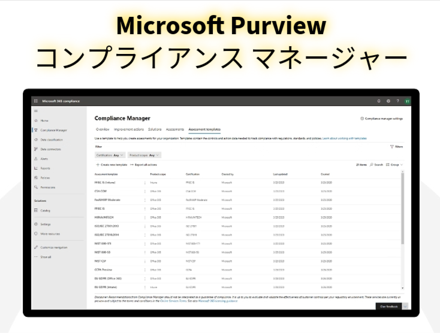Open the EU GDPR (Intune) template

pyautogui.click(x=106, y=287)
